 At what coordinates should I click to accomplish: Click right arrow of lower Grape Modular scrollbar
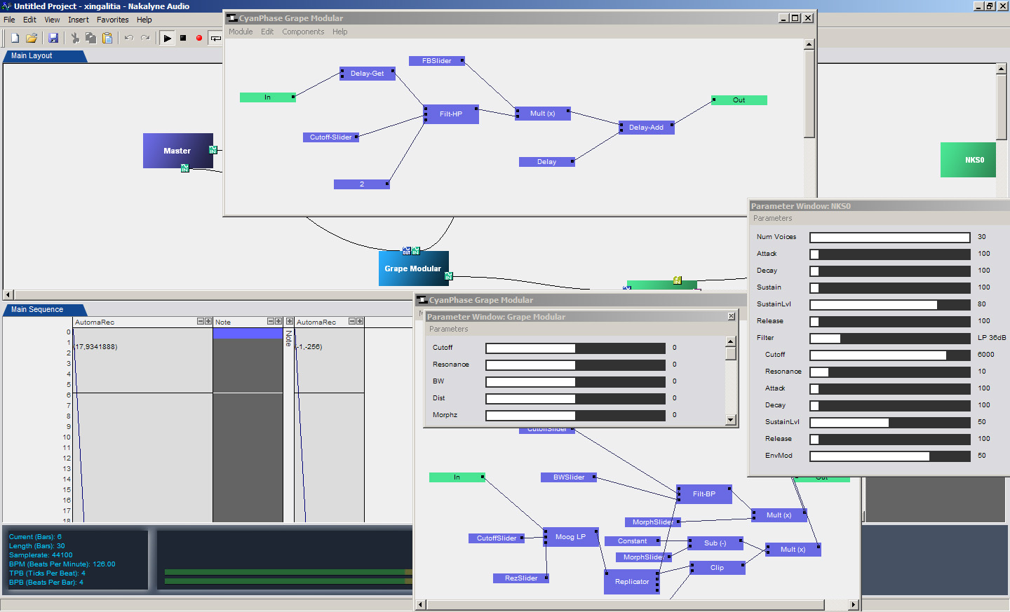coord(854,604)
